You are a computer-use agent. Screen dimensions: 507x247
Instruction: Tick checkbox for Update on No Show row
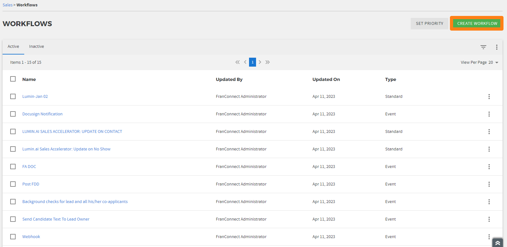[13, 149]
